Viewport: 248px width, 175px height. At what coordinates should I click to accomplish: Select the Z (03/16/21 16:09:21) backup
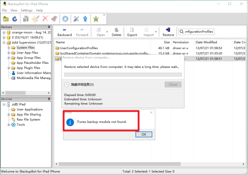[x=27, y=37]
